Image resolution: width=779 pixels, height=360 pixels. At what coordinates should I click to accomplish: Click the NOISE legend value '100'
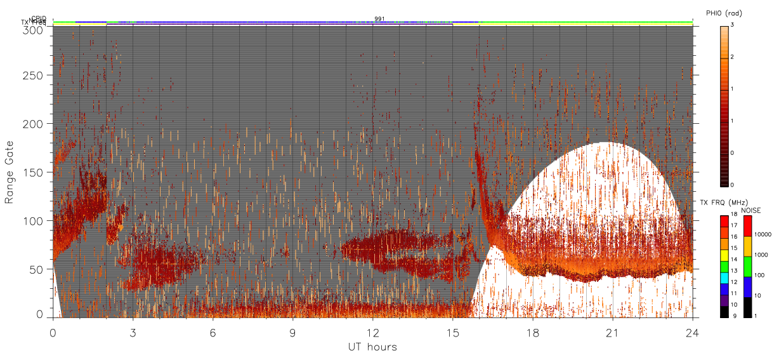760,275
